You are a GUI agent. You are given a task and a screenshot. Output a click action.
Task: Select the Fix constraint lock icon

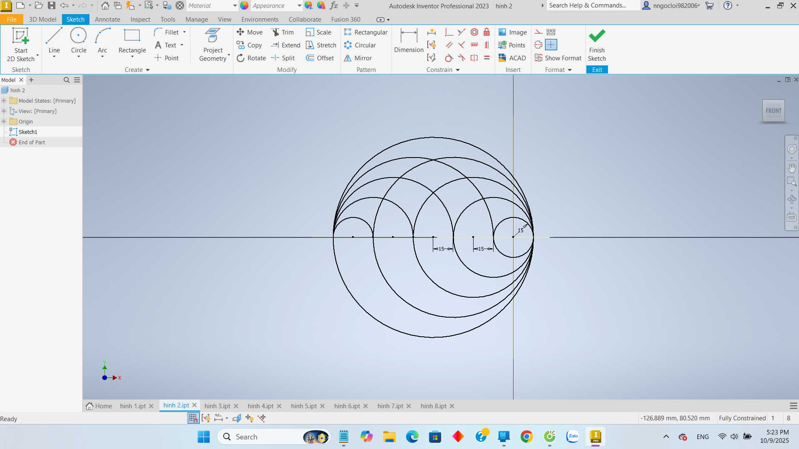(486, 32)
